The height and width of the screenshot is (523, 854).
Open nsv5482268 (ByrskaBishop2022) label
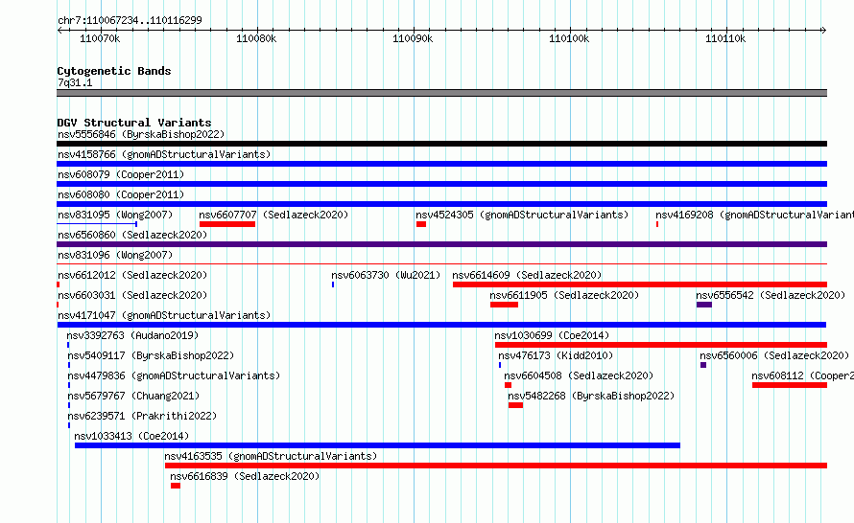coord(591,396)
